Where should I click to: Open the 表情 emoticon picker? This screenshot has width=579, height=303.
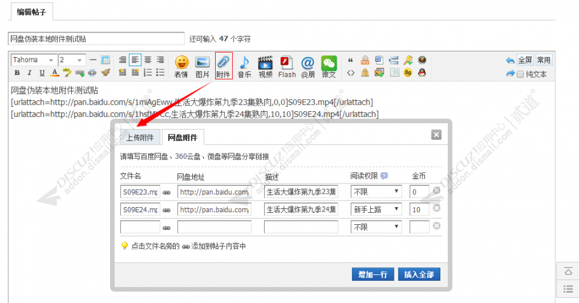tap(181, 67)
